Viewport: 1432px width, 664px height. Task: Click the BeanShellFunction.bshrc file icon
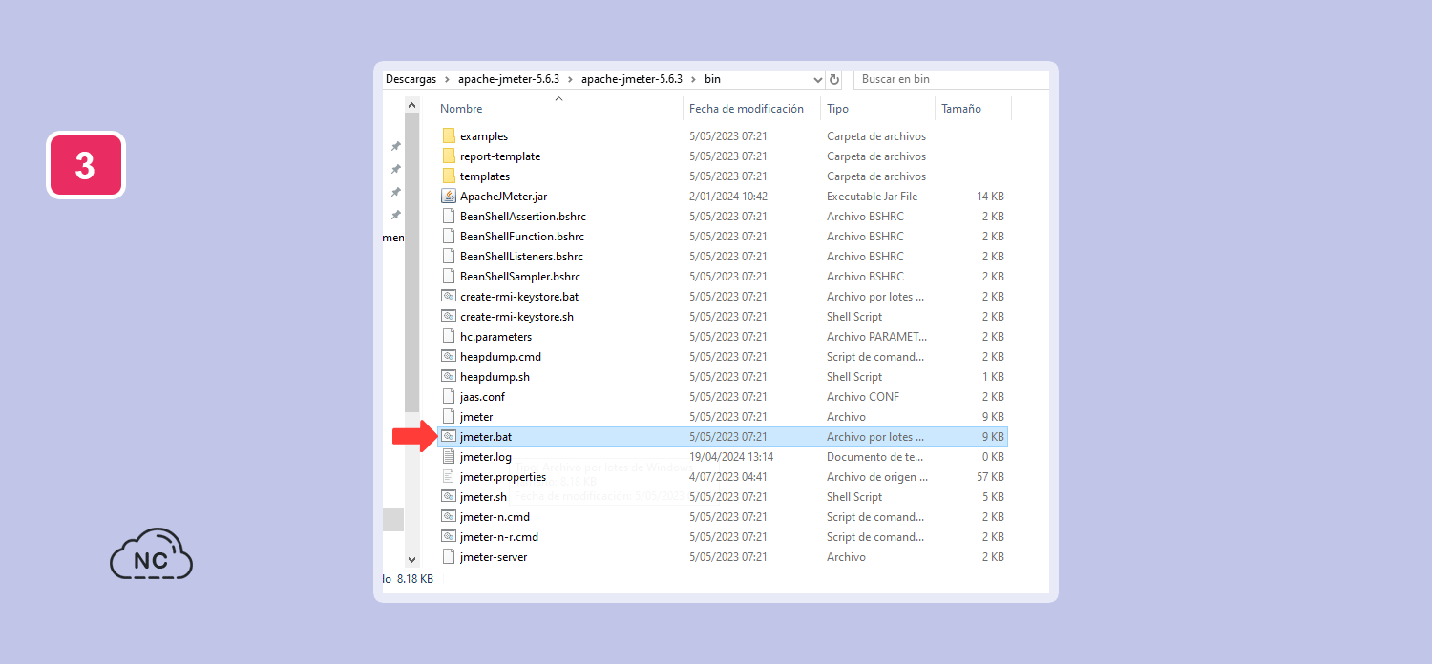click(x=449, y=236)
